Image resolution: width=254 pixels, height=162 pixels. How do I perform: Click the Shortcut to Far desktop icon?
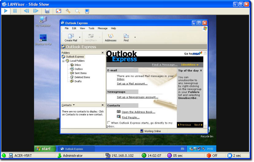pos(43,40)
